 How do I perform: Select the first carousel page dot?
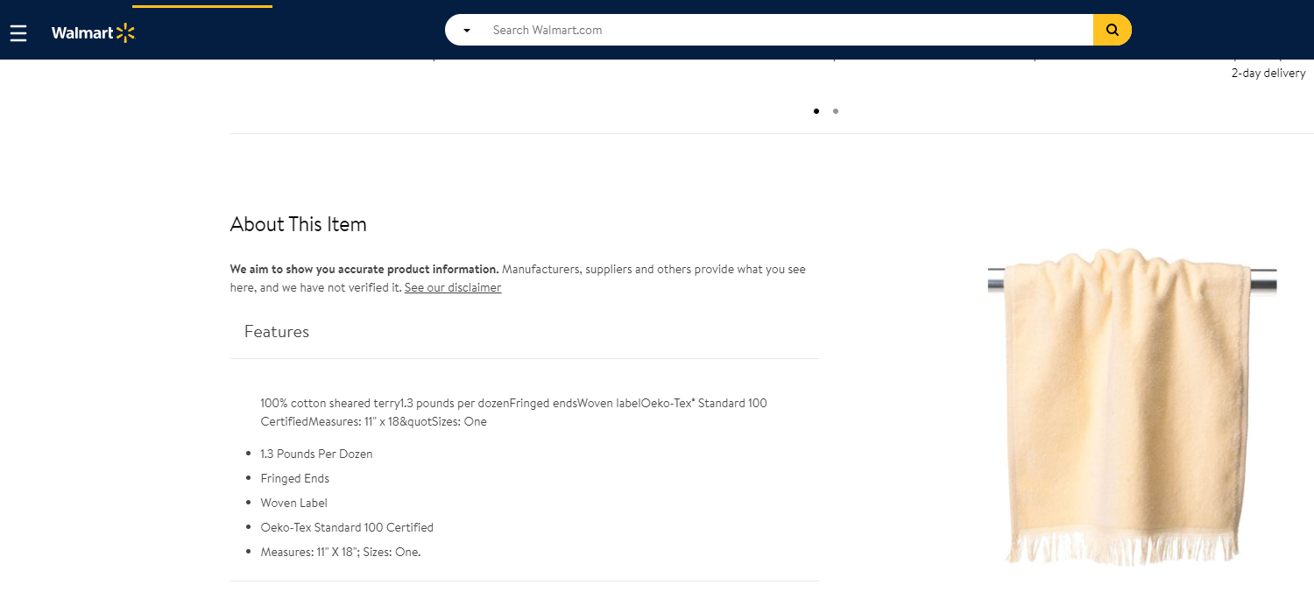point(816,111)
